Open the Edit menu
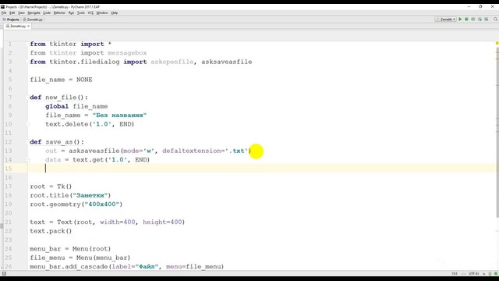This screenshot has width=499, height=281. 12,12
